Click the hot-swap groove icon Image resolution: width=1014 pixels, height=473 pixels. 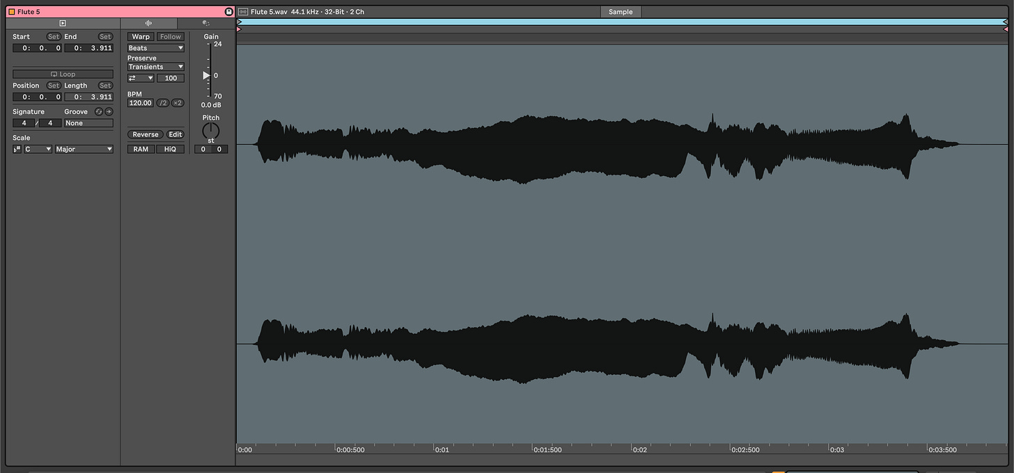[99, 111]
